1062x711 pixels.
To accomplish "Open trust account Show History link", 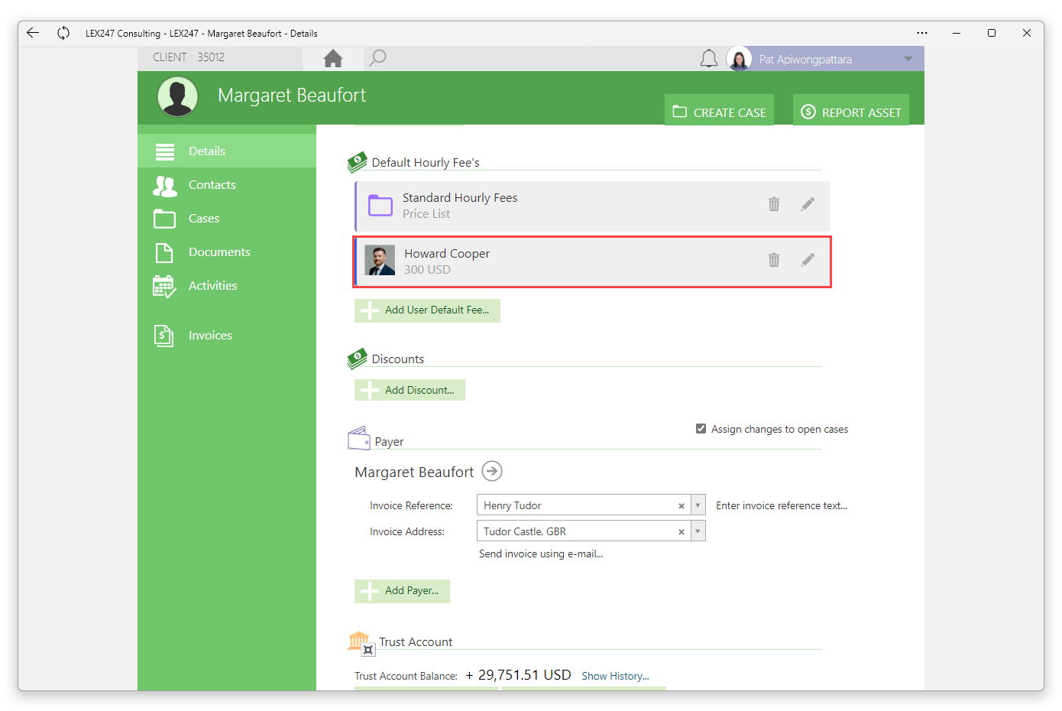I will point(615,676).
